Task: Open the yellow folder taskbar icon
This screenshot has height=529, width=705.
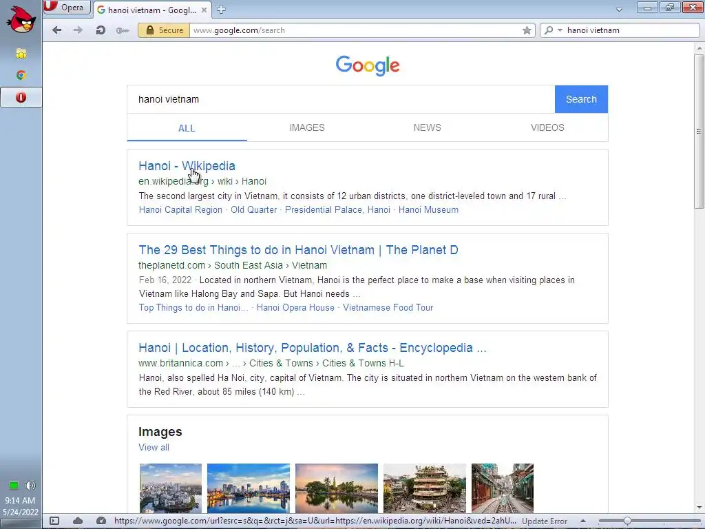Action: [21, 54]
